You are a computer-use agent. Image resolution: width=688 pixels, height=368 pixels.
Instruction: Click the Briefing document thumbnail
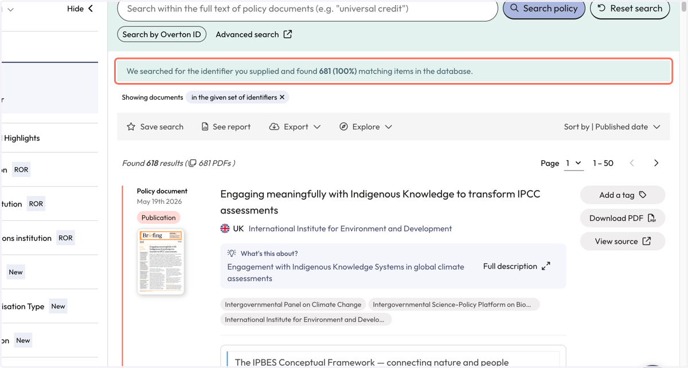click(161, 262)
